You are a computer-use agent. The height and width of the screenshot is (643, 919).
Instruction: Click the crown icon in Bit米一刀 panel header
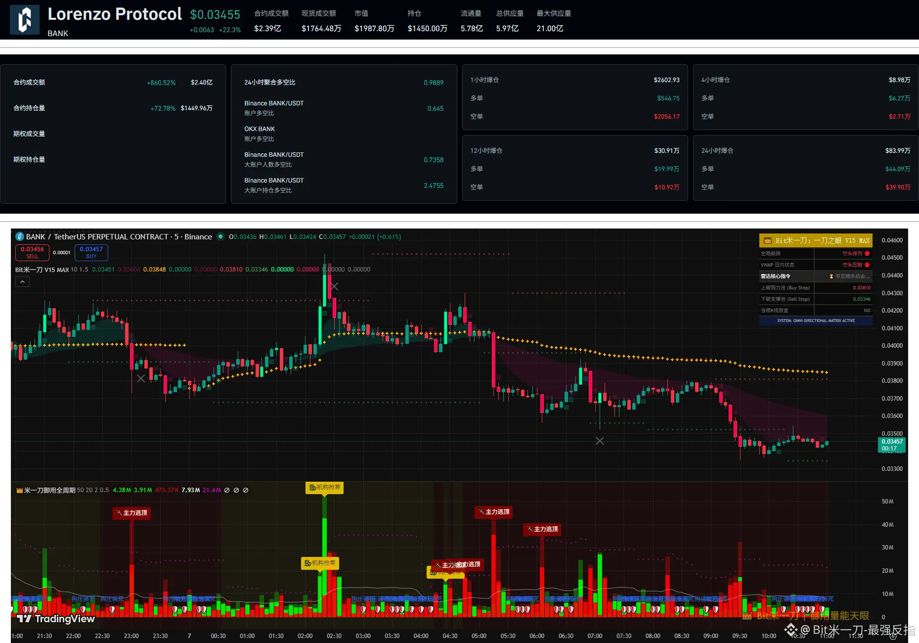coord(768,241)
